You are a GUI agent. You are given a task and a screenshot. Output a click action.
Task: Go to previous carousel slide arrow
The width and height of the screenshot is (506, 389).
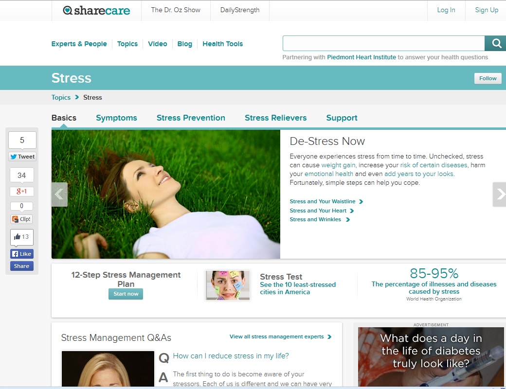59,194
